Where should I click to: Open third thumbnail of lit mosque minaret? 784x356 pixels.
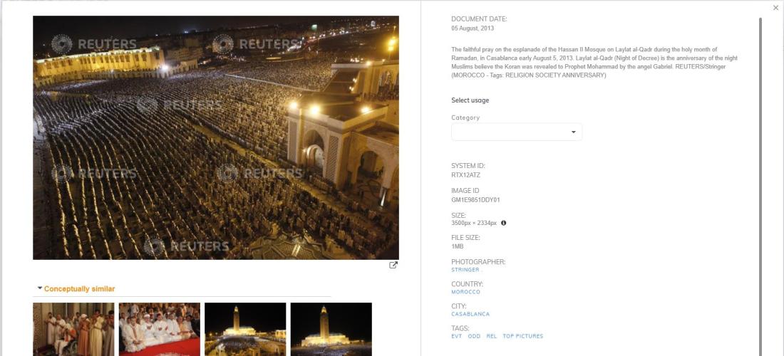tap(245, 329)
